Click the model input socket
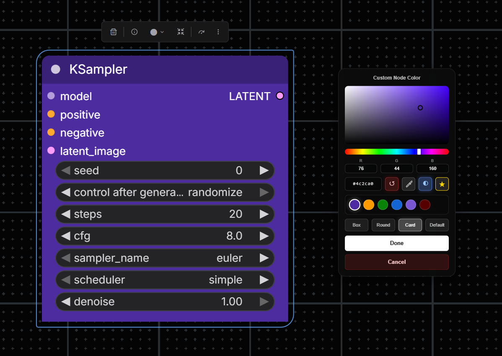 tap(51, 95)
